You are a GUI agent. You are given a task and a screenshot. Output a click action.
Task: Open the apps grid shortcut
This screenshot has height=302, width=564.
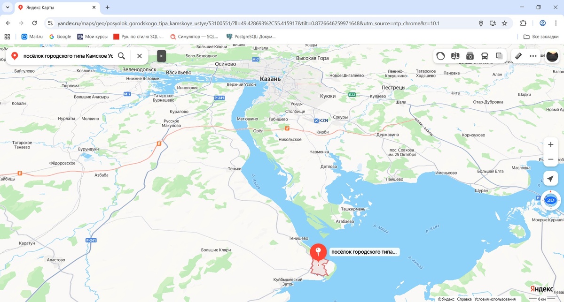[8, 36]
